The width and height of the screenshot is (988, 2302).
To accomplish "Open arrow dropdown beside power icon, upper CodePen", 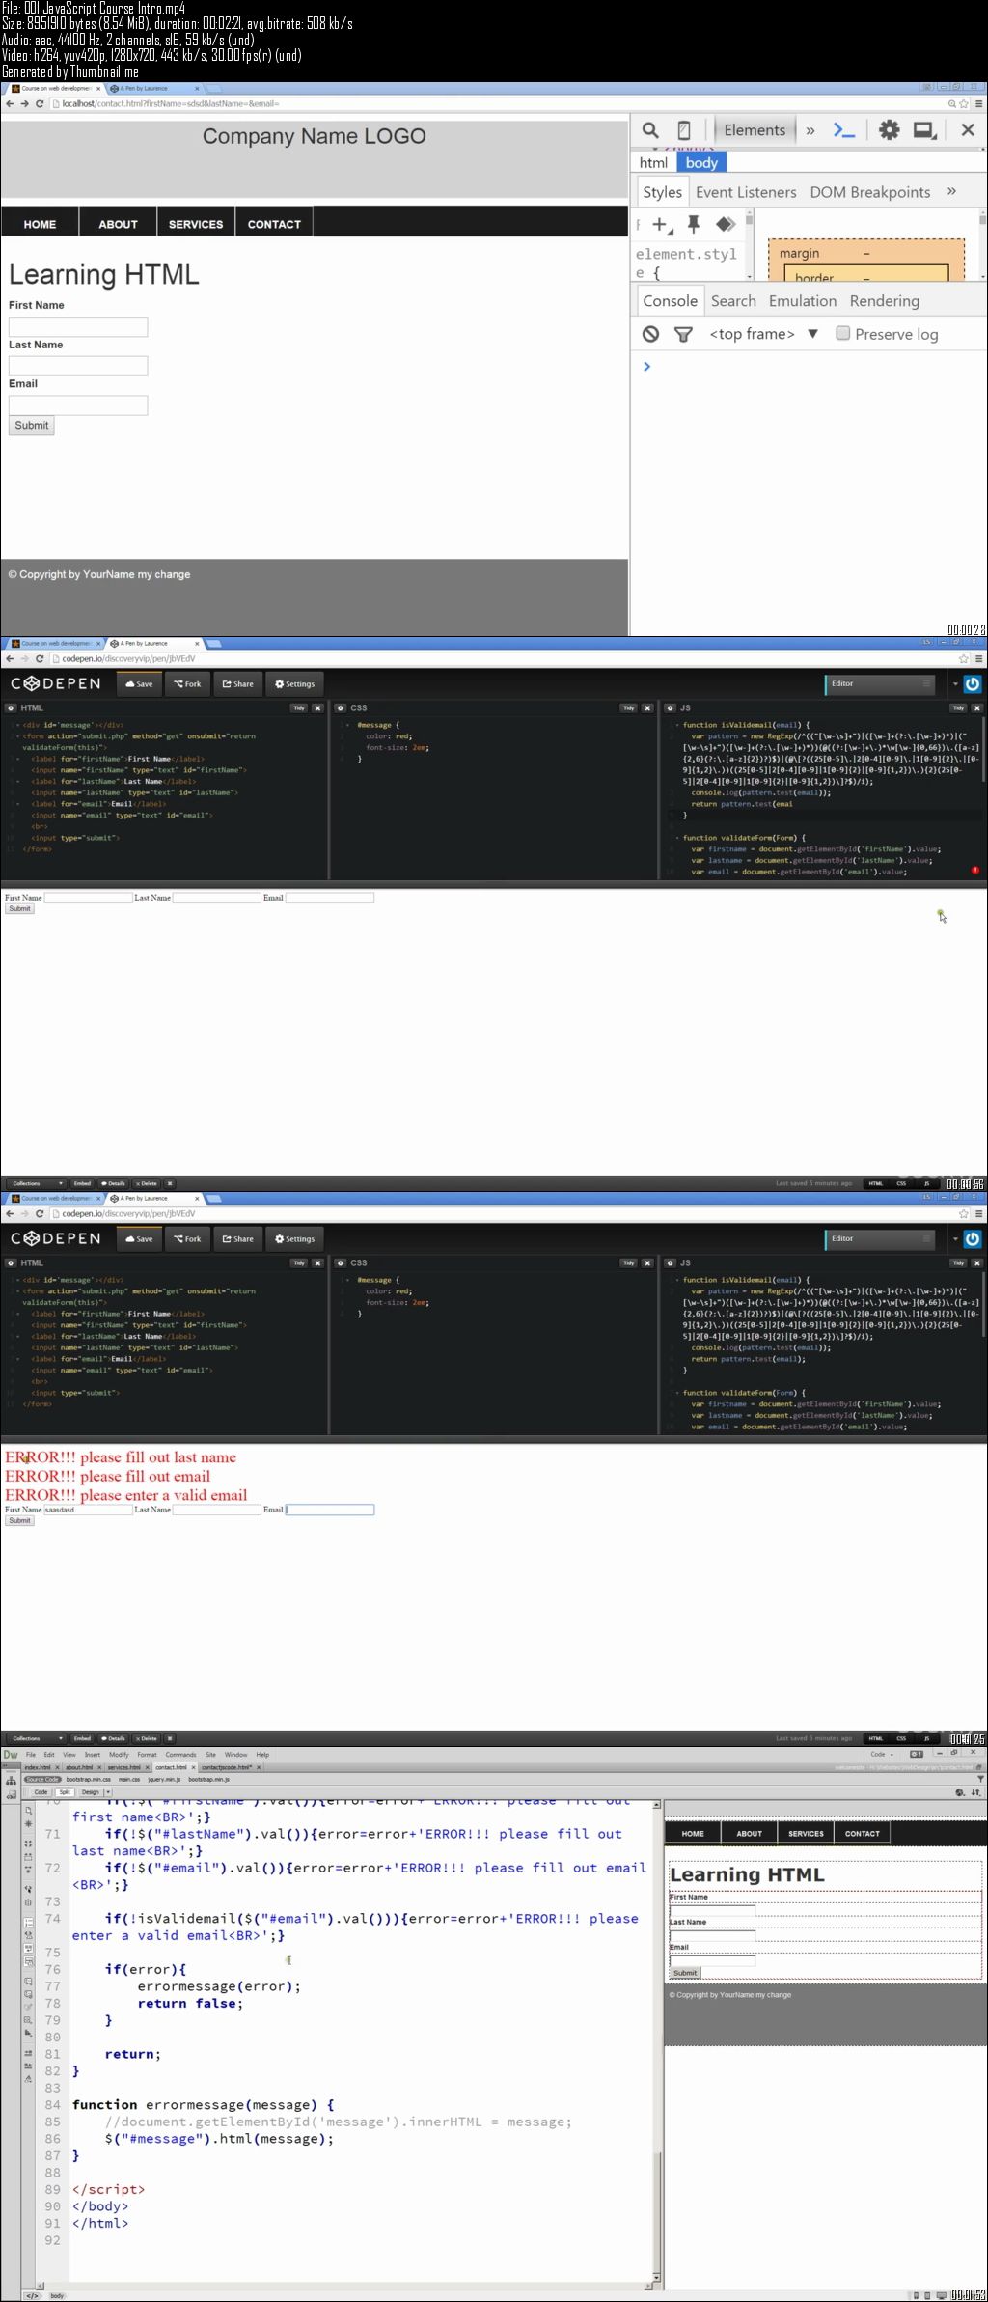I will pos(955,683).
